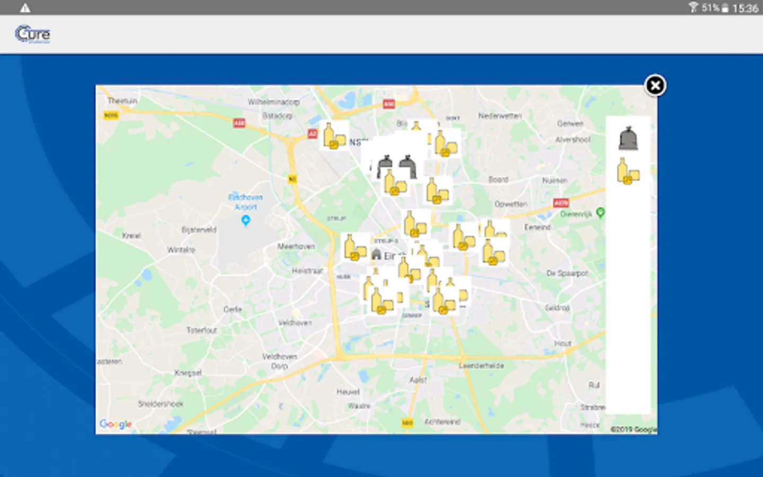Tap the left grey garbage bag map marker
The height and width of the screenshot is (477, 763).
tap(385, 165)
